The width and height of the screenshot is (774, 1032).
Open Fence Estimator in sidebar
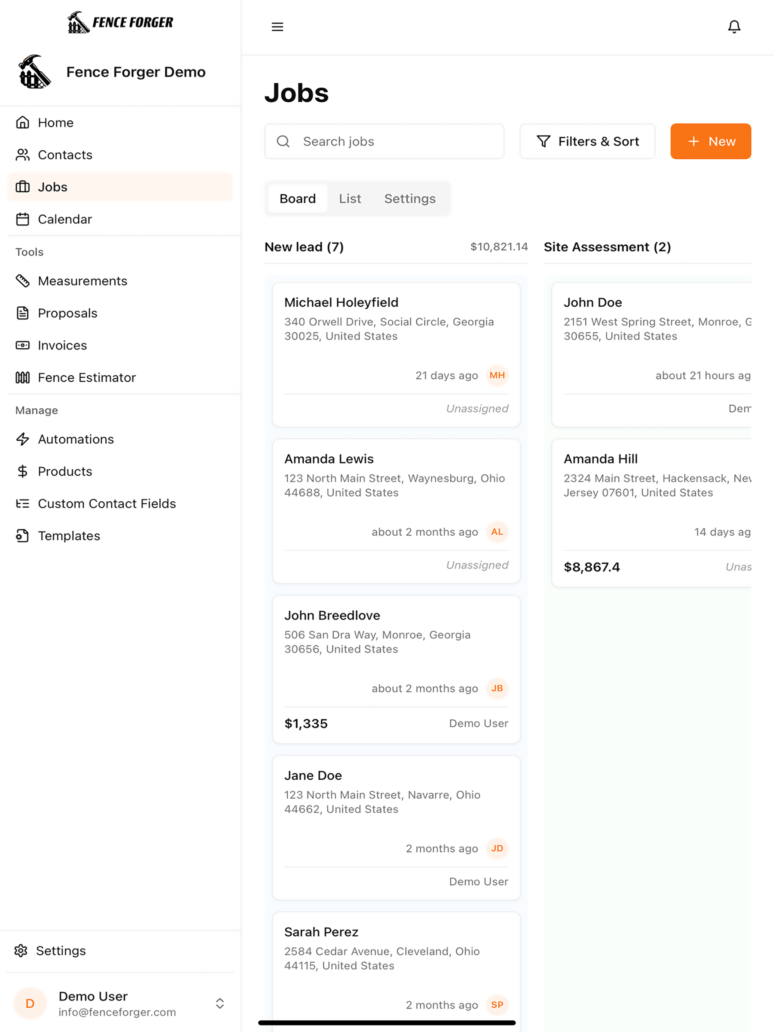(x=120, y=377)
